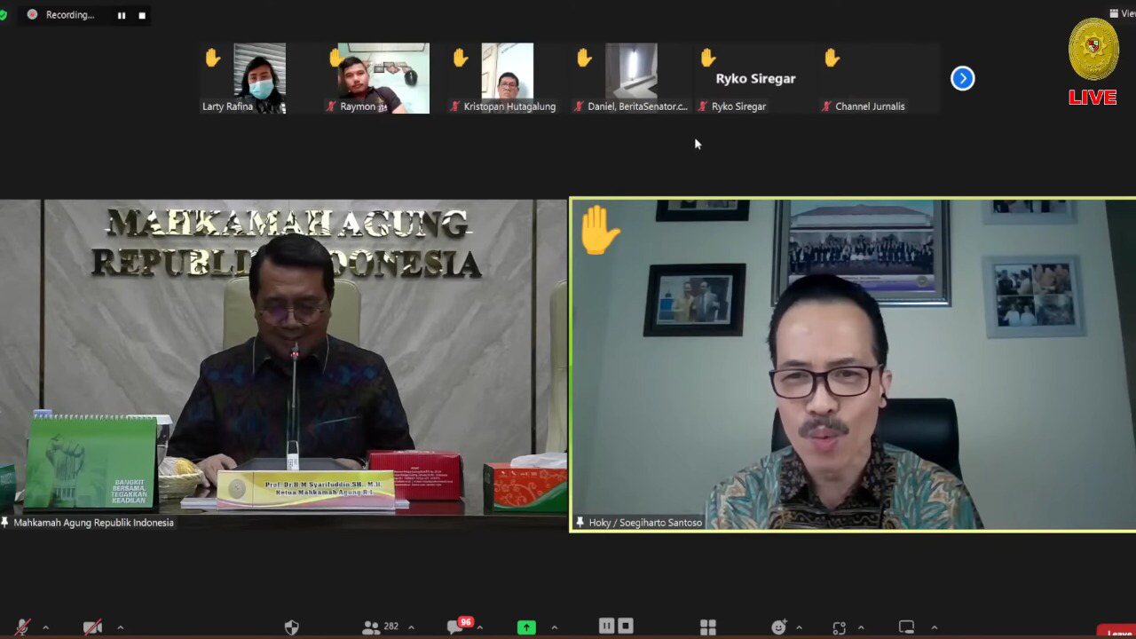Open the Chat with 96 unread messages
Image resolution: width=1136 pixels, height=639 pixels.
(454, 626)
